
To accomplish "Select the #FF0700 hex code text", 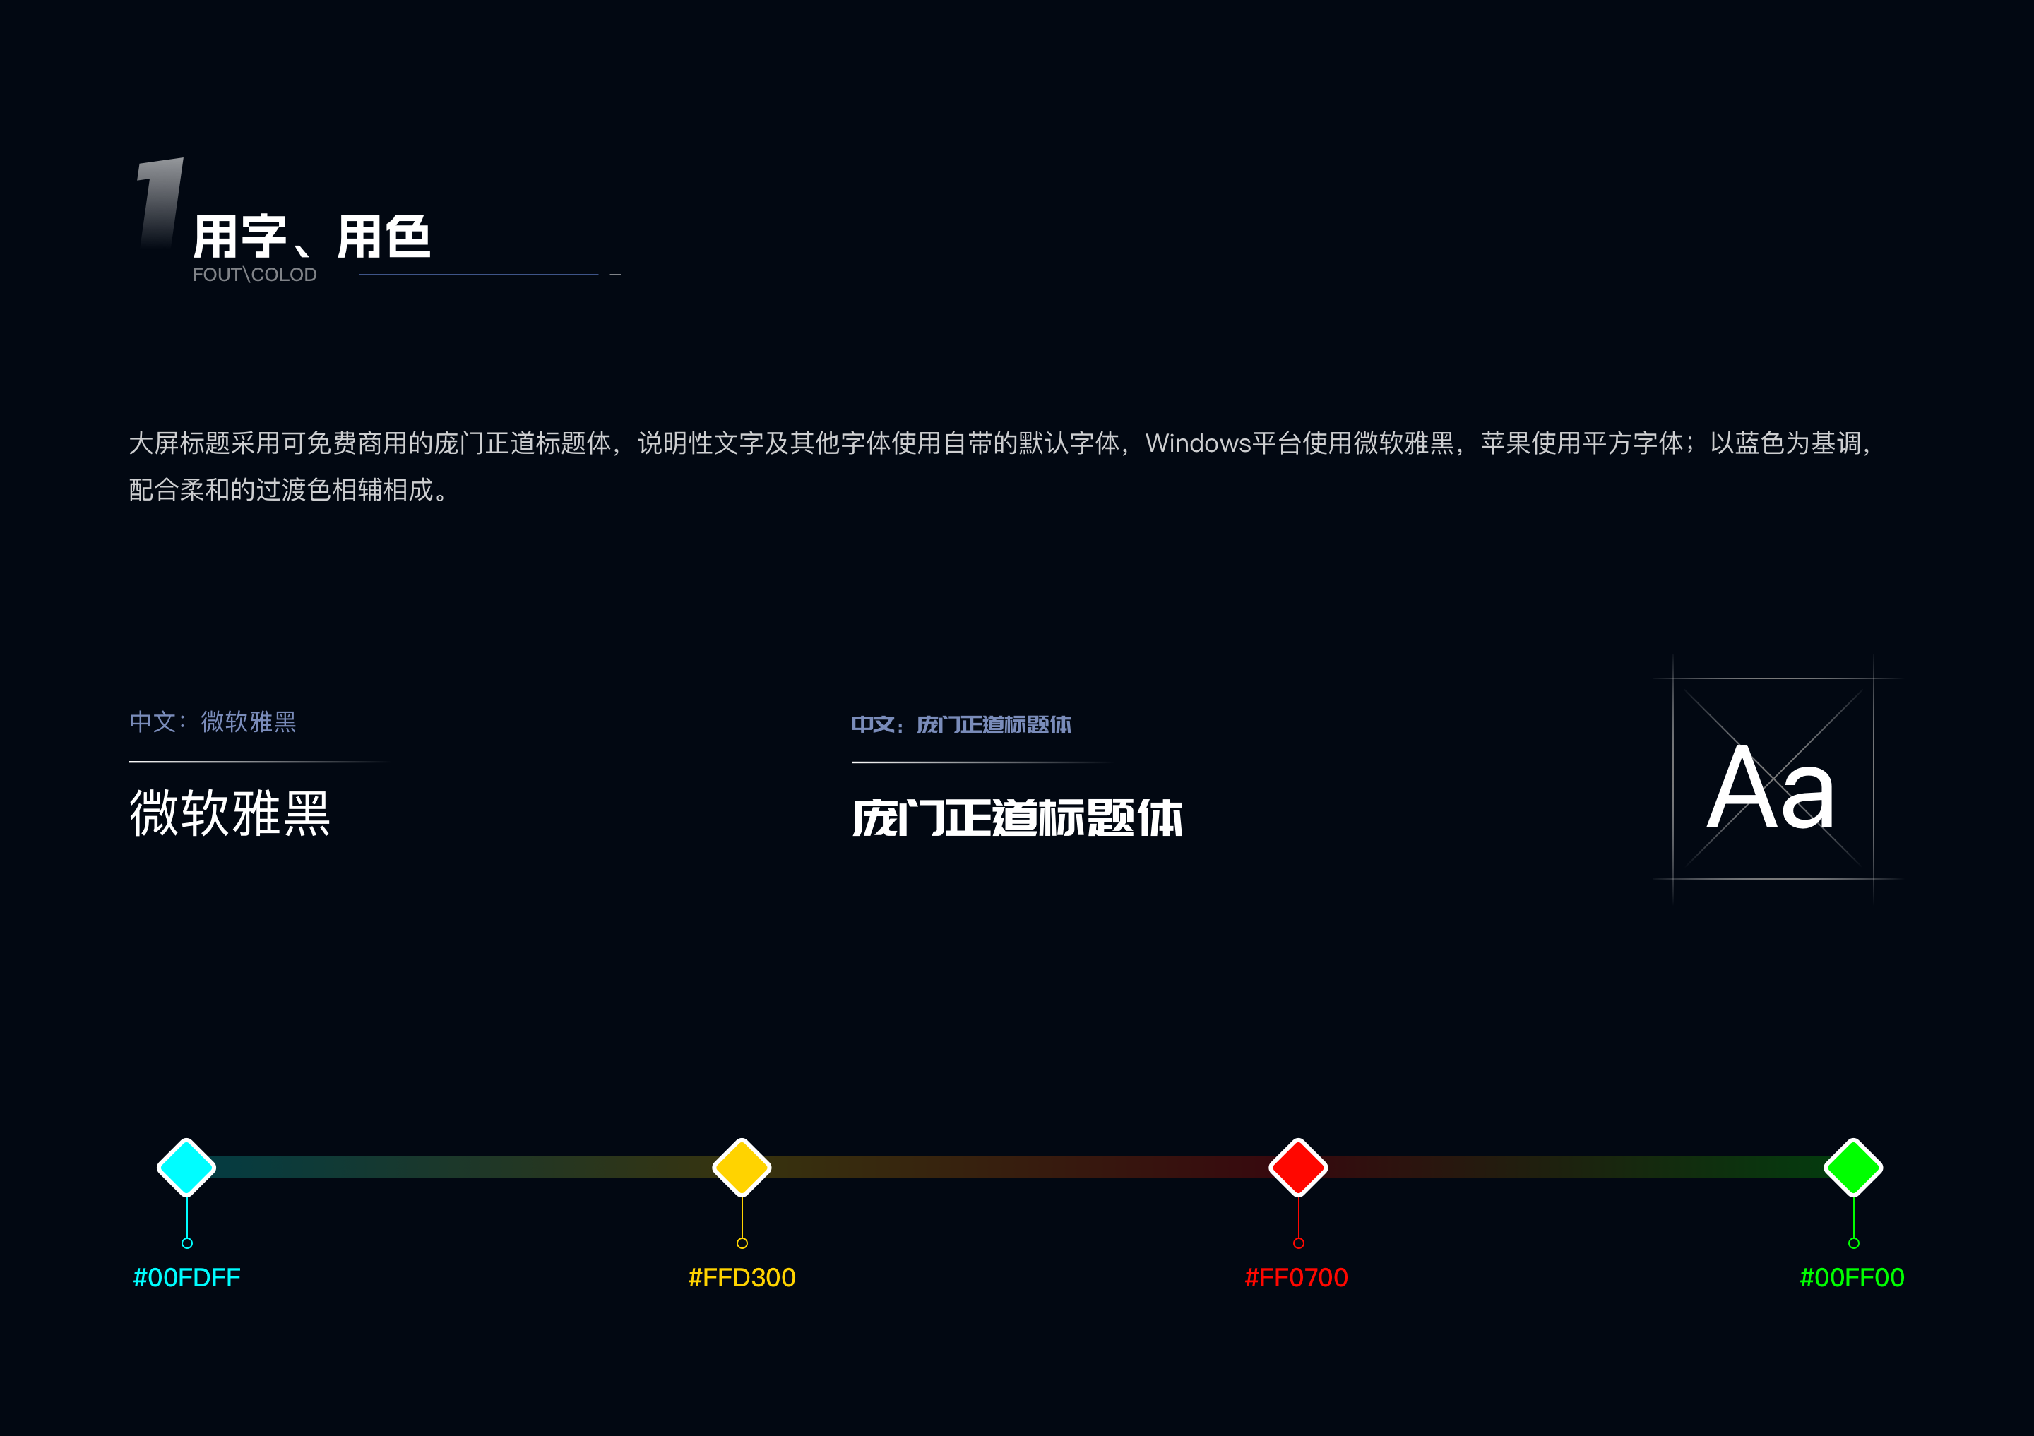I will pos(1297,1278).
